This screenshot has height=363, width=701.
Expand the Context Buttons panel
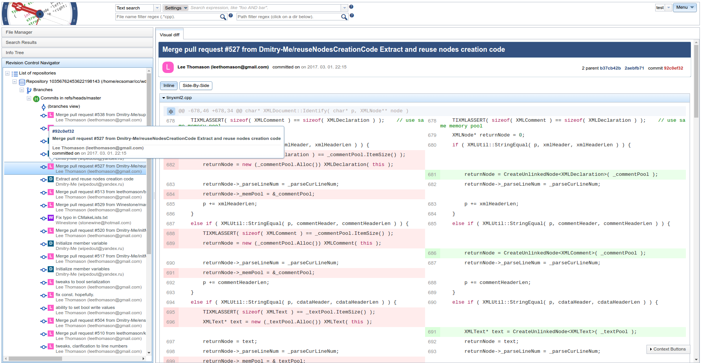click(x=668, y=349)
